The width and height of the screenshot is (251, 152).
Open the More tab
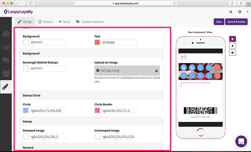coord(64,22)
